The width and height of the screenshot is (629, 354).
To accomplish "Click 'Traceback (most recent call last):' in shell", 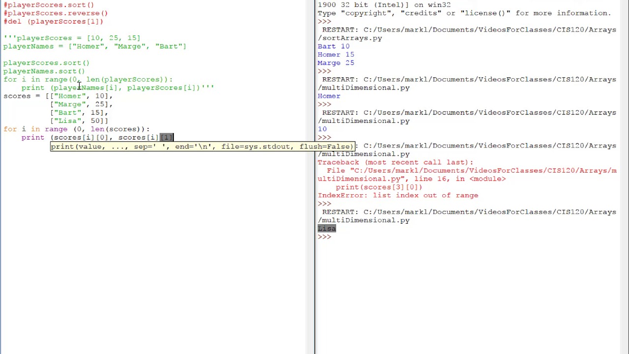I will pyautogui.click(x=395, y=162).
